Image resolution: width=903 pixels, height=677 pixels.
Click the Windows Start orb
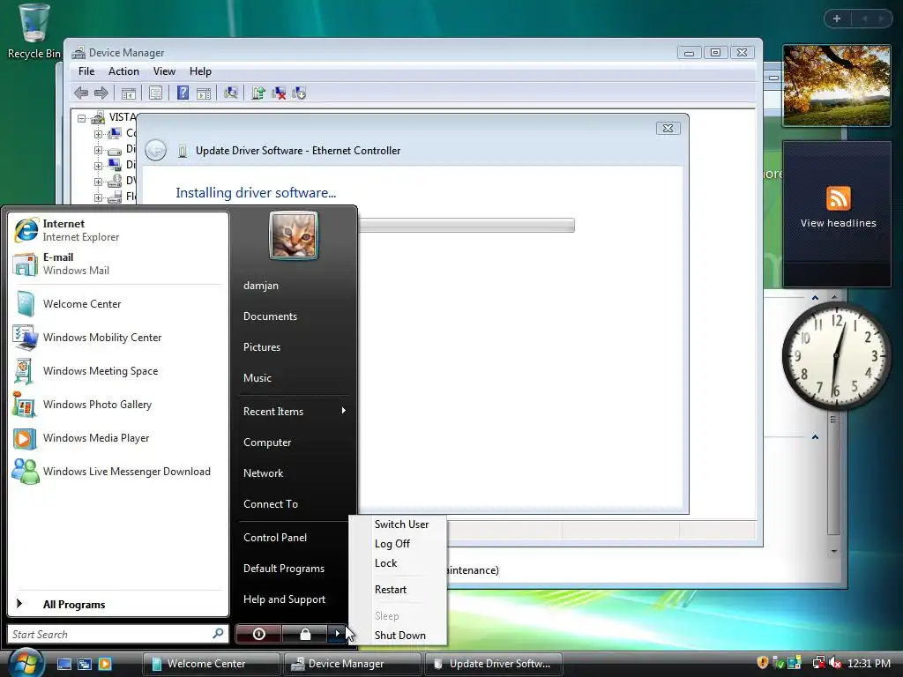(x=26, y=662)
